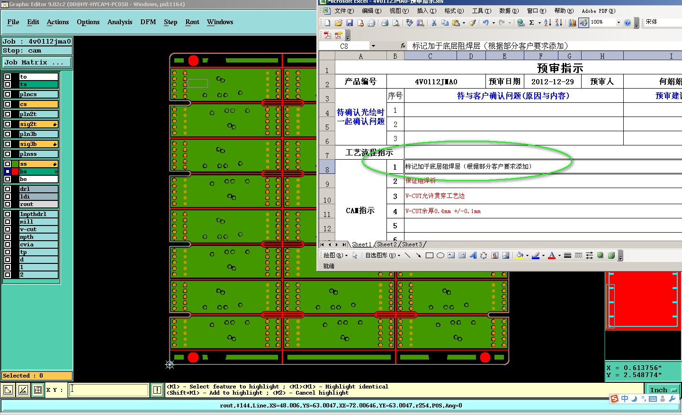Image resolution: width=682 pixels, height=415 pixels.
Task: Click the ldi layer name
Action: pyautogui.click(x=38, y=197)
